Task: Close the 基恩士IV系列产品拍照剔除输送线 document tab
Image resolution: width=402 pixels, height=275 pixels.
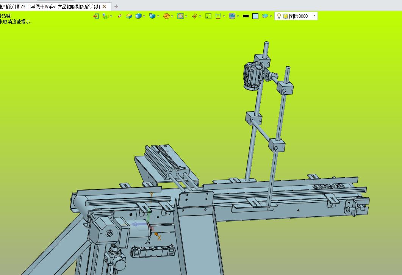Action: pyautogui.click(x=104, y=6)
